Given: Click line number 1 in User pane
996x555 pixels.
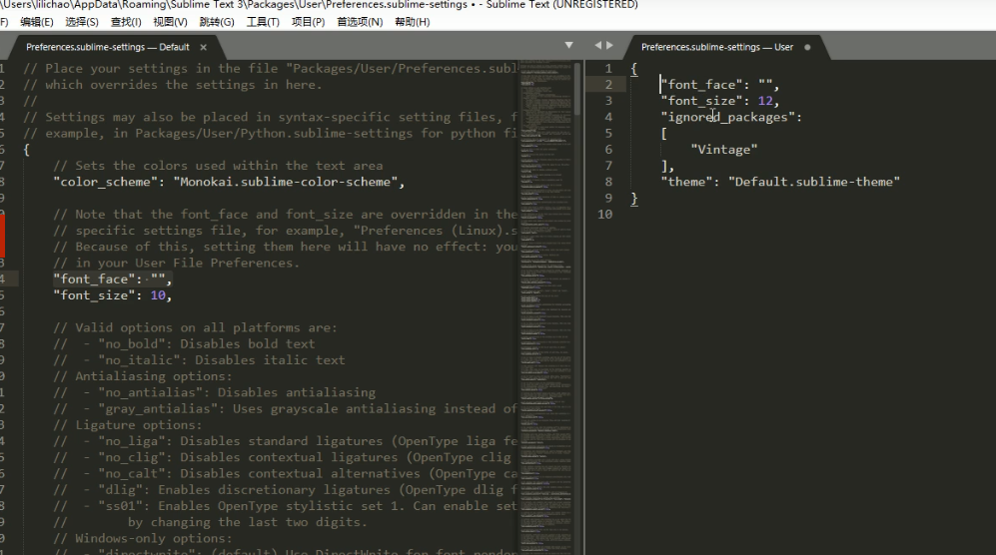Looking at the screenshot, I should click(608, 69).
